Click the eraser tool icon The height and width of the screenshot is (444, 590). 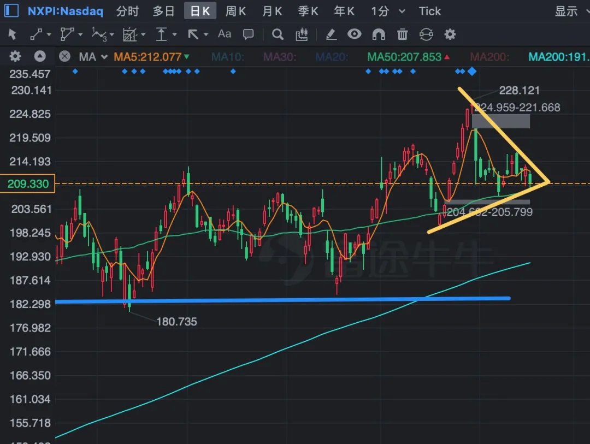point(331,34)
